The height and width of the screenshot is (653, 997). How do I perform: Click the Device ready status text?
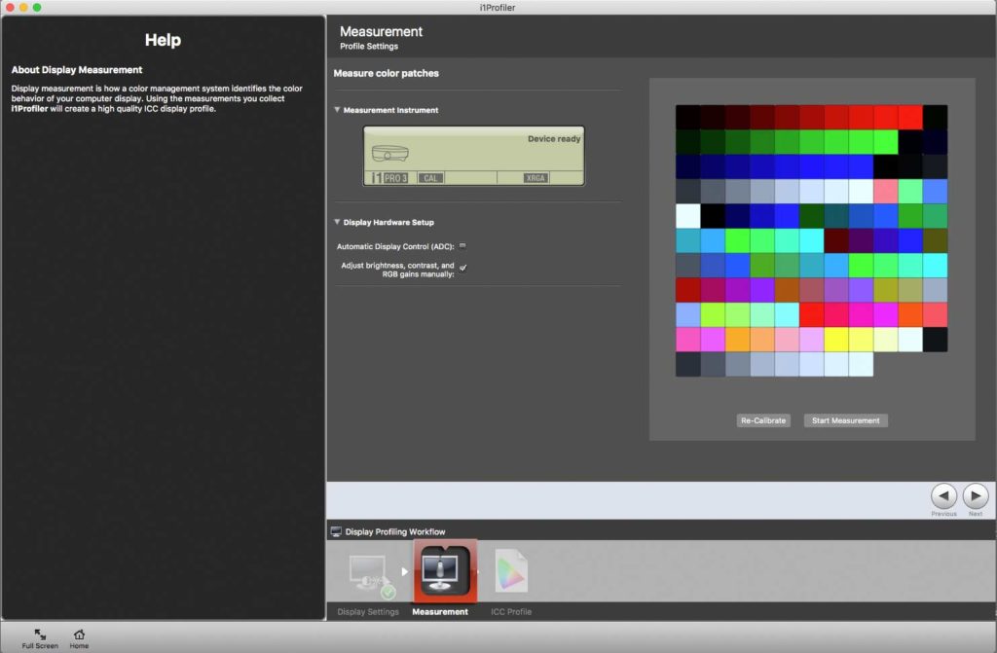[x=554, y=138]
